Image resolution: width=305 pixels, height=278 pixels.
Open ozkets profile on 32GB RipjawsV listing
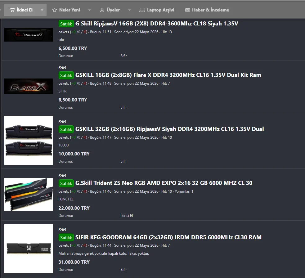coord(64,137)
